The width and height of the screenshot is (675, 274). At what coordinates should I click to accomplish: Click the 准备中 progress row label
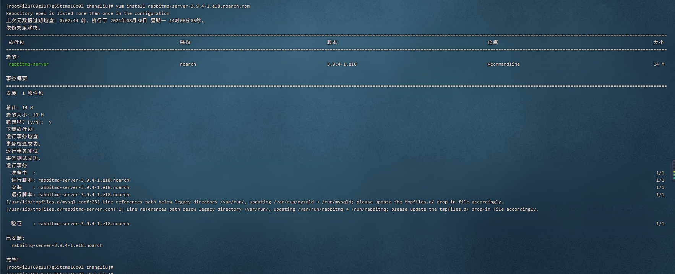pyautogui.click(x=19, y=173)
